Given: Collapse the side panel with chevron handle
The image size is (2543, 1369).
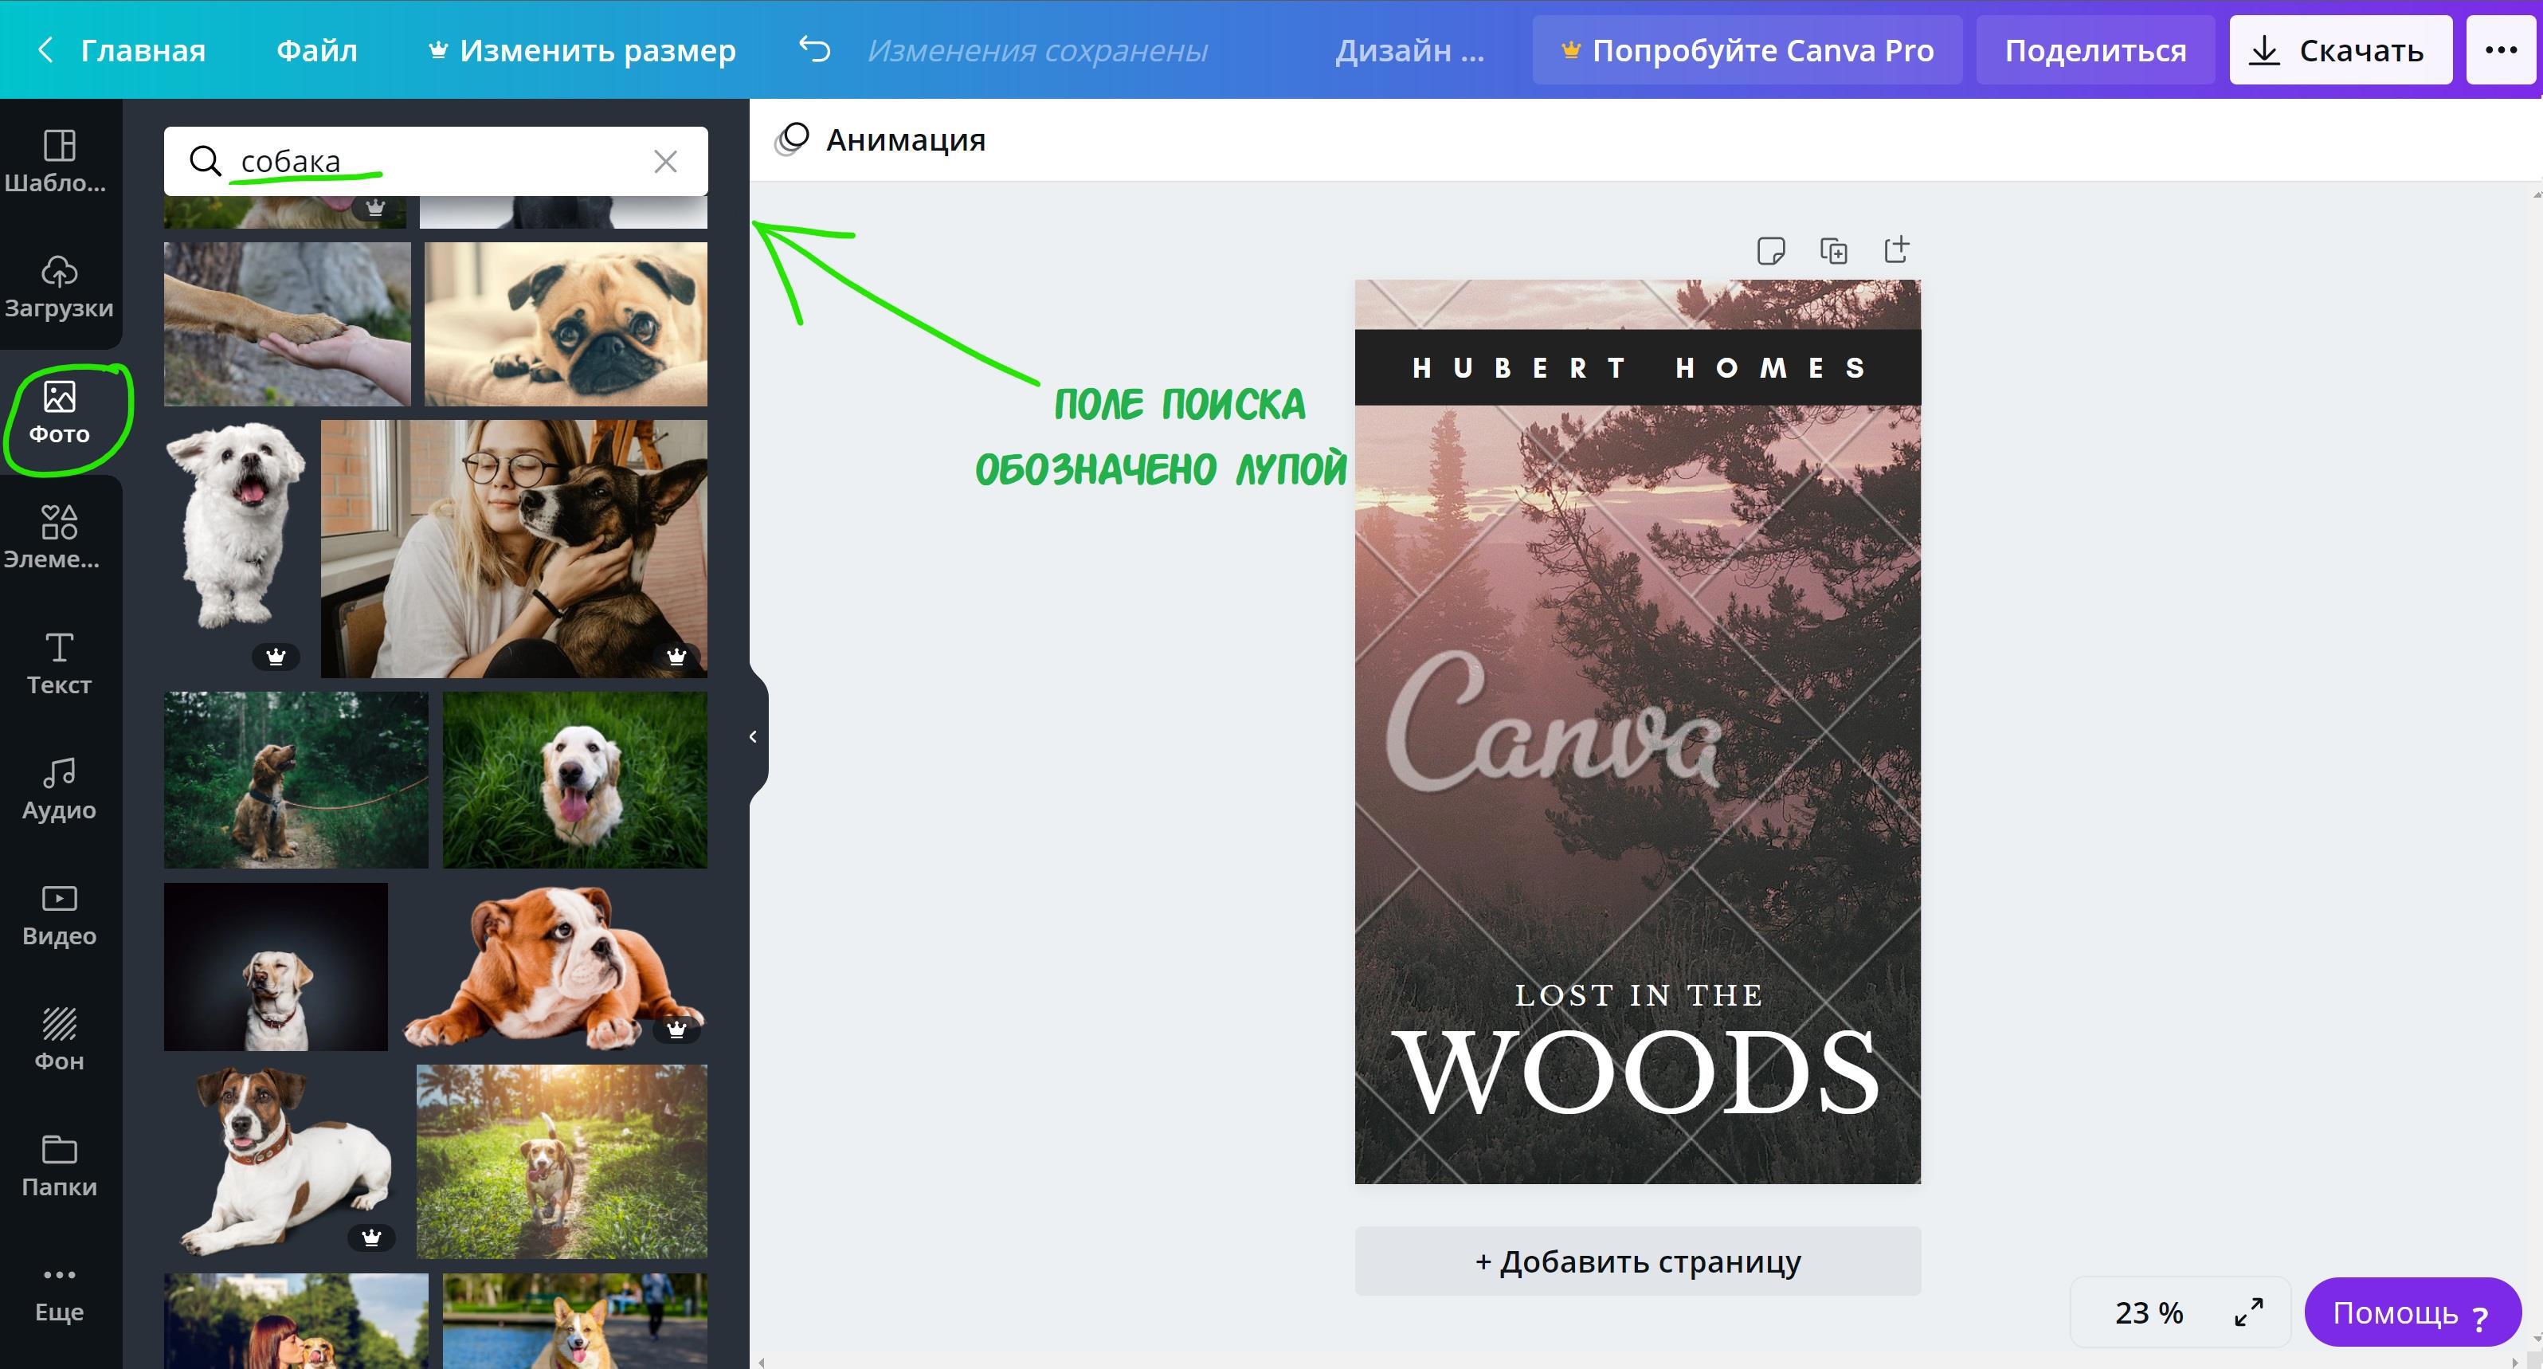Looking at the screenshot, I should [x=753, y=737].
